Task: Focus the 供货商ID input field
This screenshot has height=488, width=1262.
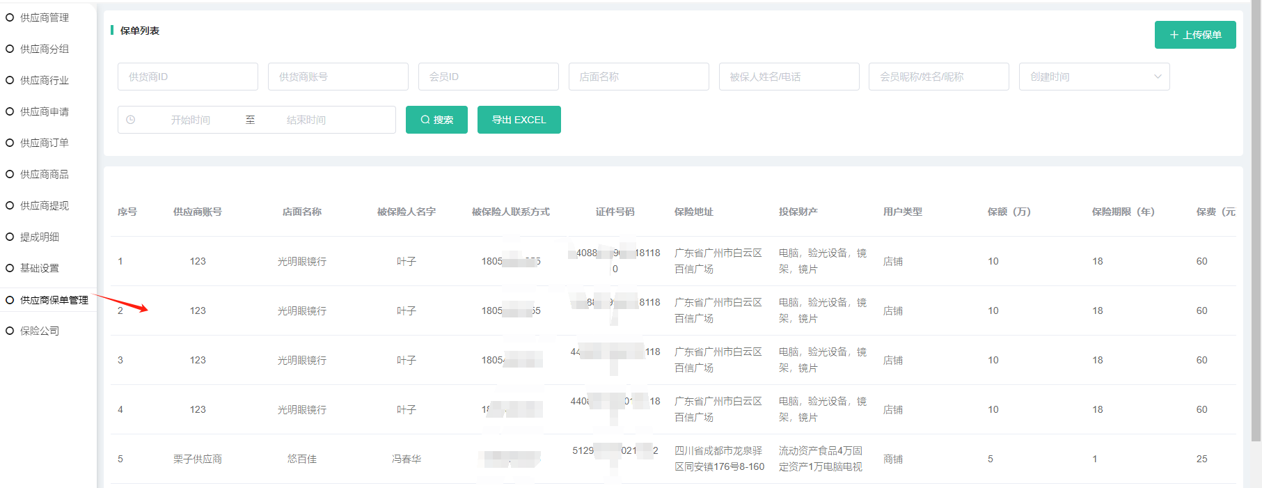Action: [187, 77]
